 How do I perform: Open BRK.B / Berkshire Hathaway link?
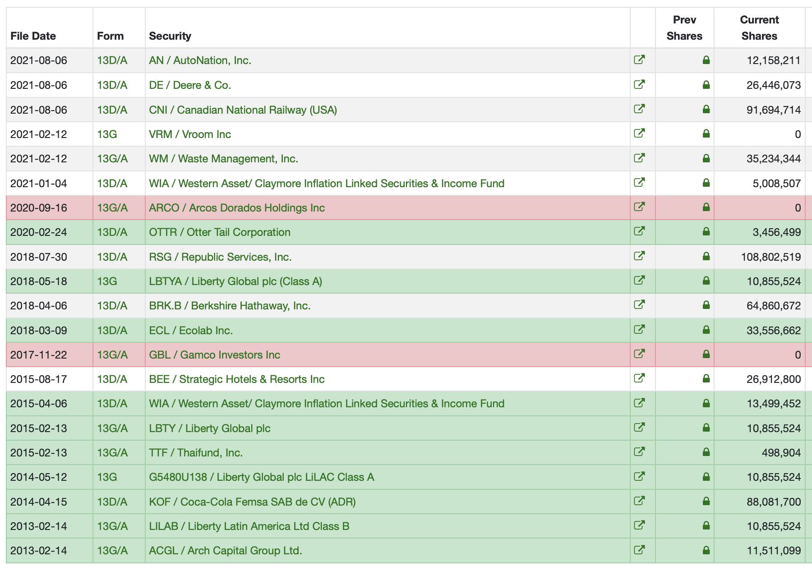coord(230,306)
